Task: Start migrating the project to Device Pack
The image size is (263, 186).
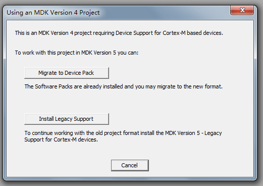Action: click(67, 73)
